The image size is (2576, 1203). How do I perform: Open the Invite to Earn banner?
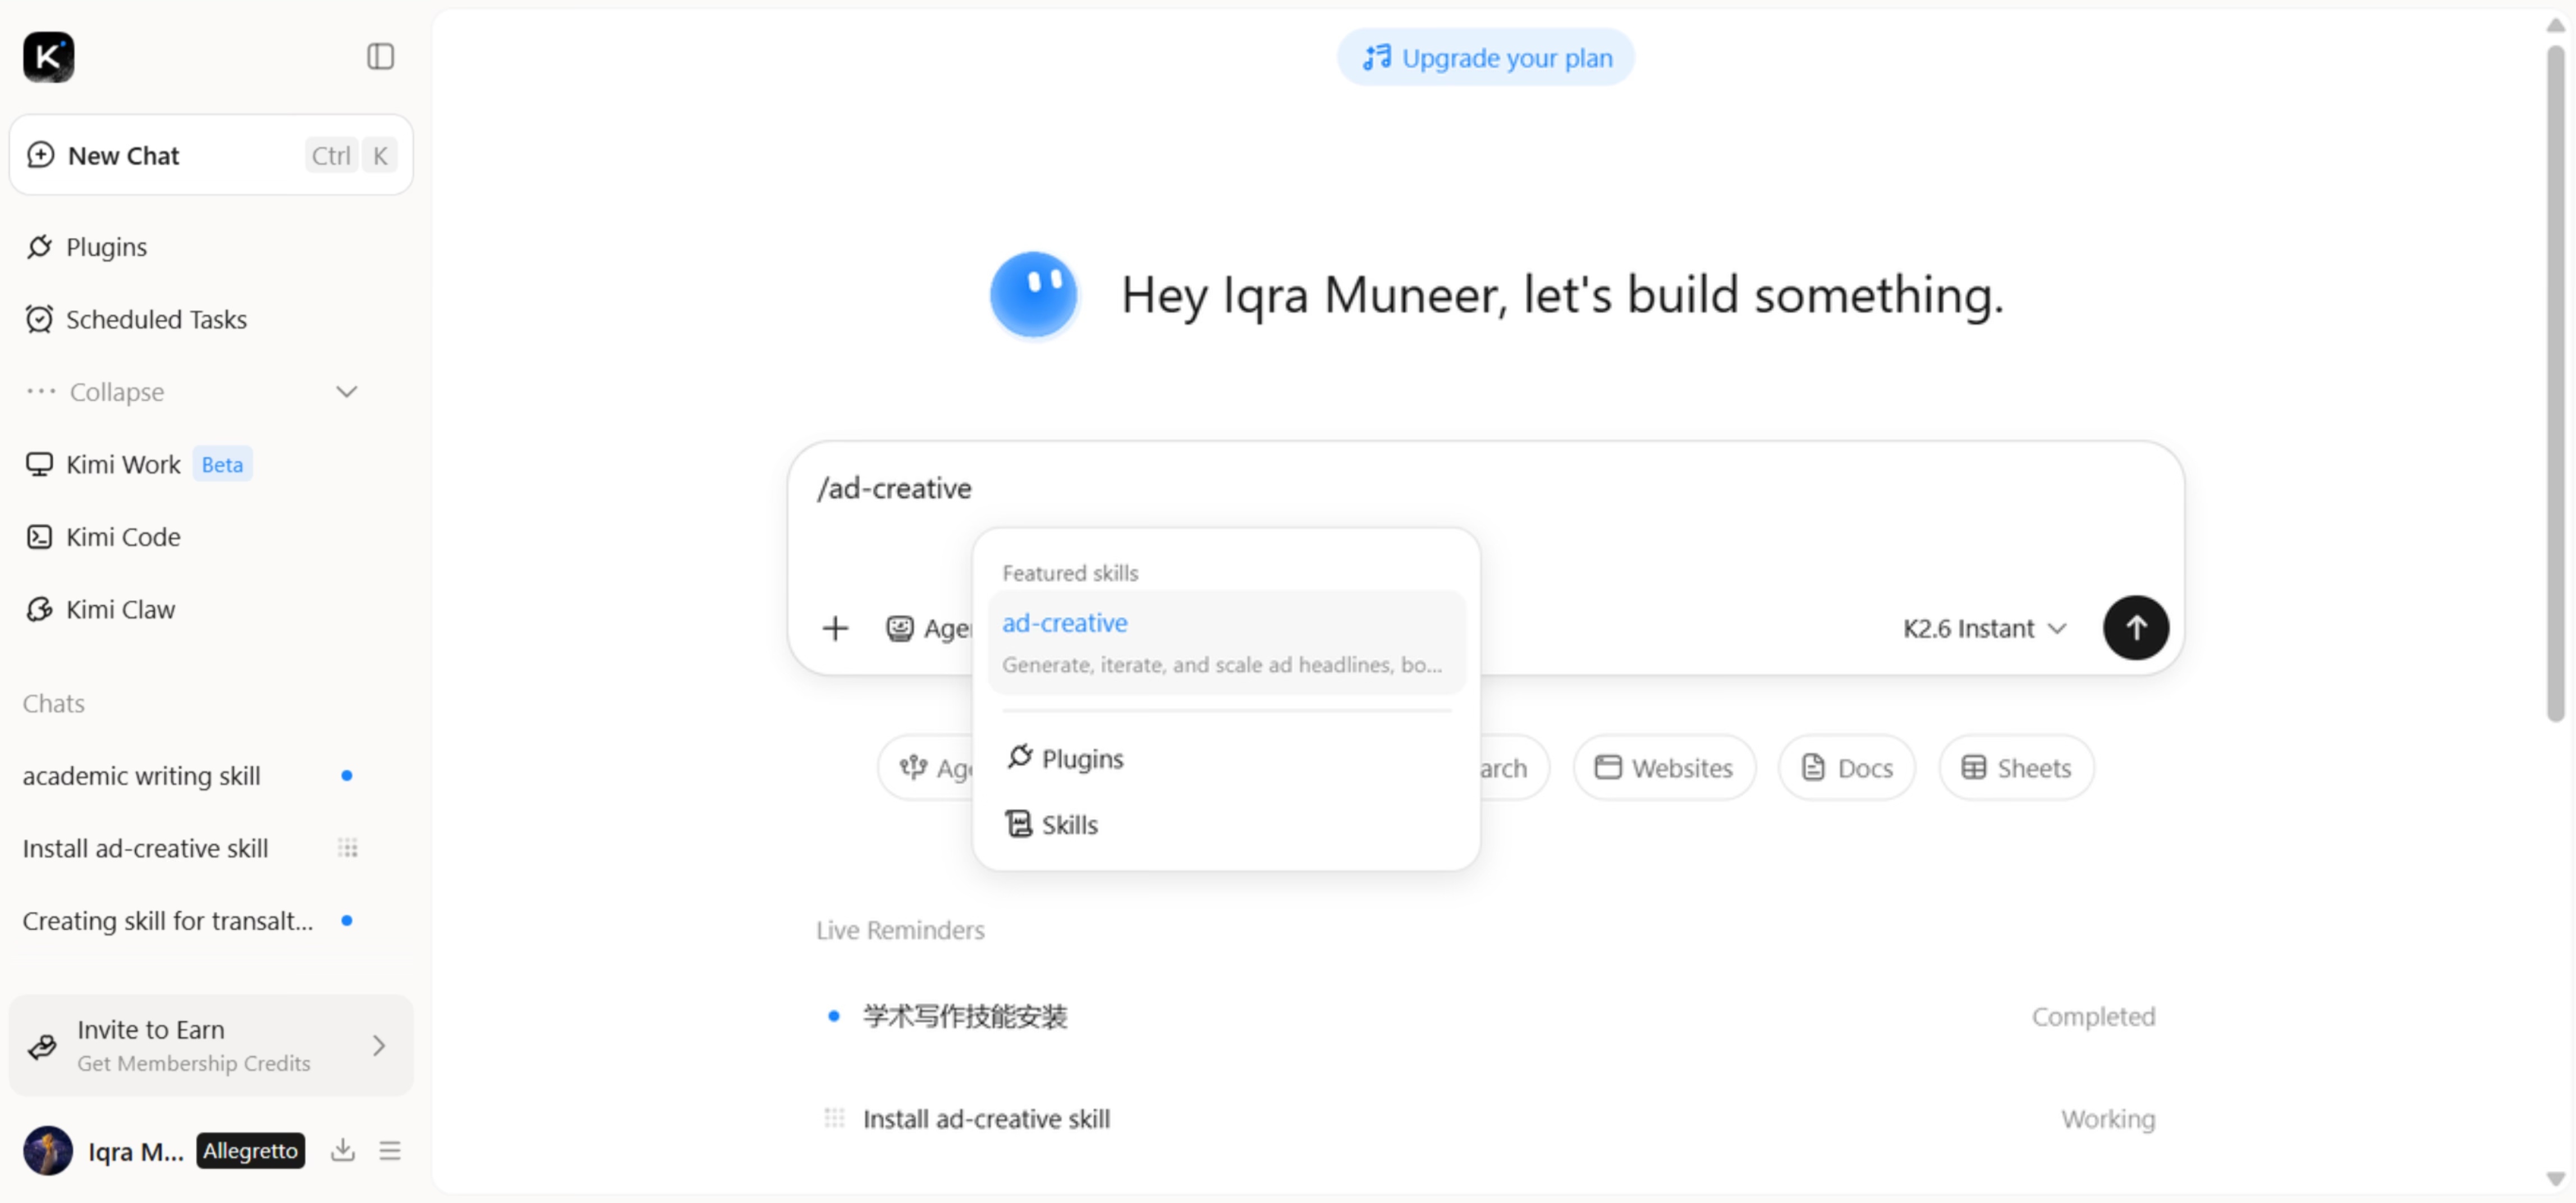tap(211, 1045)
